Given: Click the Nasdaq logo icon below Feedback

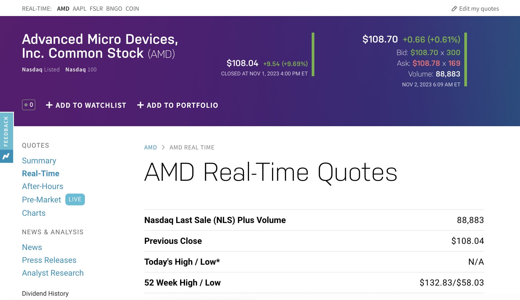Looking at the screenshot, I should click(x=6, y=156).
